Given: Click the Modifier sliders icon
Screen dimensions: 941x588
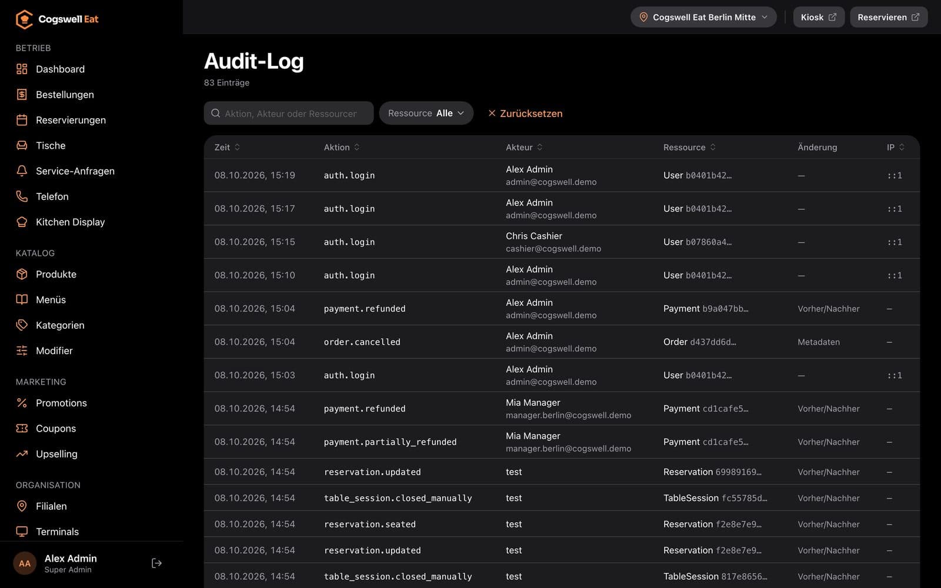Looking at the screenshot, I should (22, 350).
